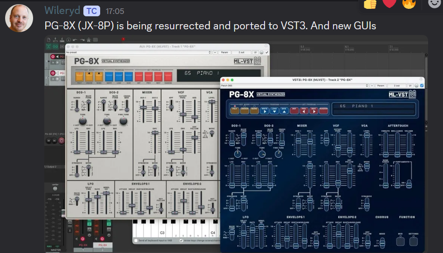Click the MIDI function button in blue PG-8X
The width and height of the screenshot is (443, 253).
tap(400, 241)
